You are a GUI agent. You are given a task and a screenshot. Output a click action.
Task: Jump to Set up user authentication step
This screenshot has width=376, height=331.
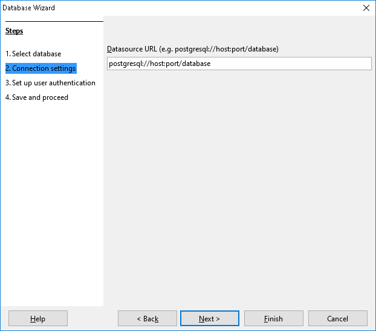click(x=50, y=83)
